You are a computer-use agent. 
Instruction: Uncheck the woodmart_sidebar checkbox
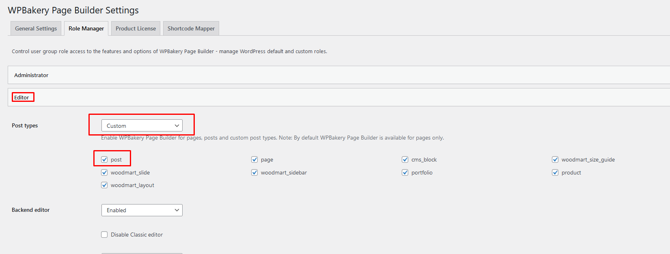pyautogui.click(x=254, y=172)
